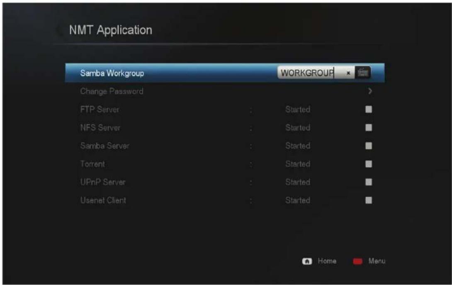
Task: Toggle the FTP Server stop square
Action: 369,110
